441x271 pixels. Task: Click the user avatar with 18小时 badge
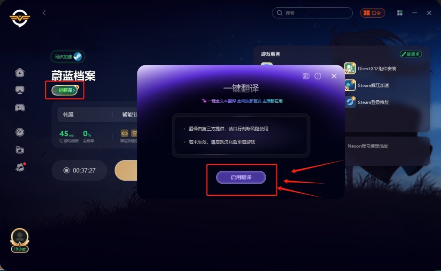coord(20,240)
